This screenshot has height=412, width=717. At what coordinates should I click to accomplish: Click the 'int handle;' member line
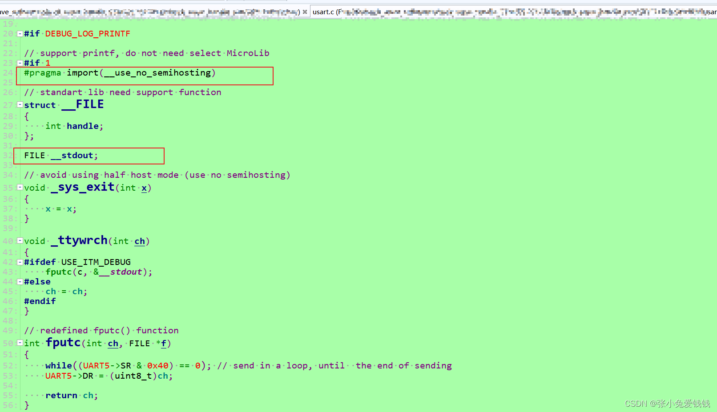(x=74, y=126)
